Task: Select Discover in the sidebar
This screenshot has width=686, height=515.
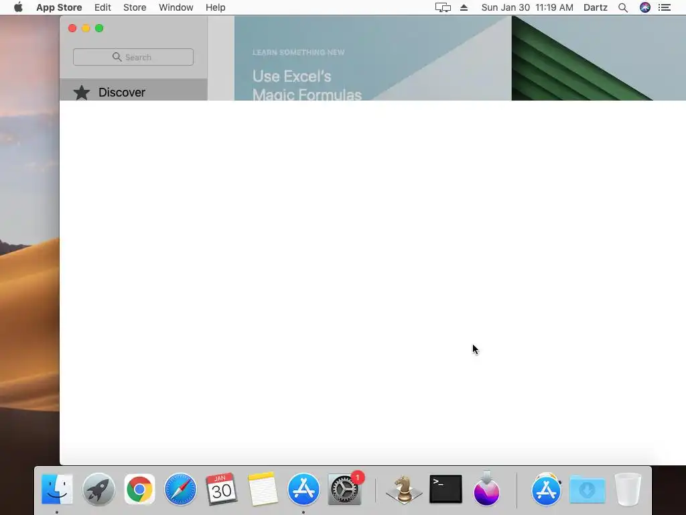Action: point(133,90)
